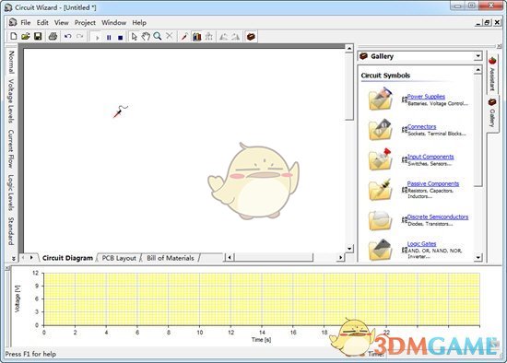Switch to PCB Layout tab

119,258
